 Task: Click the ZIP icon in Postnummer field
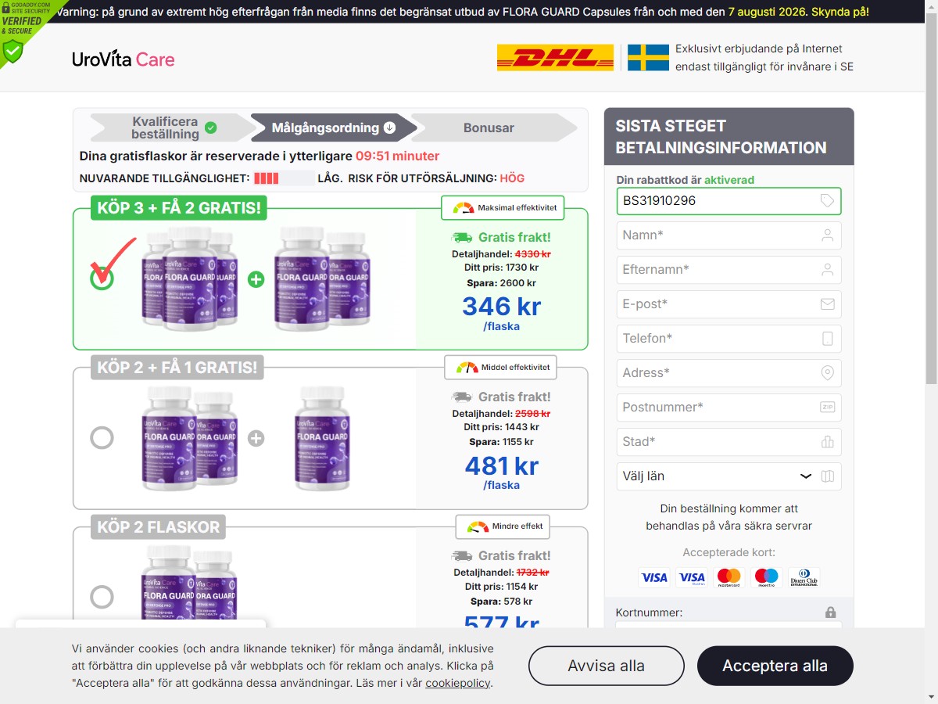(827, 408)
